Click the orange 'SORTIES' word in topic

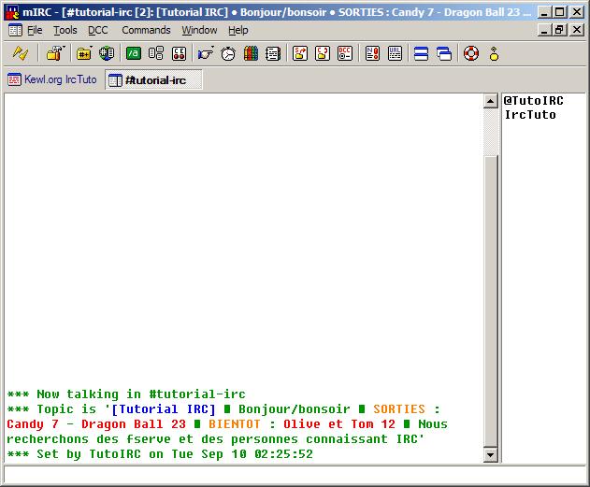pyautogui.click(x=399, y=409)
